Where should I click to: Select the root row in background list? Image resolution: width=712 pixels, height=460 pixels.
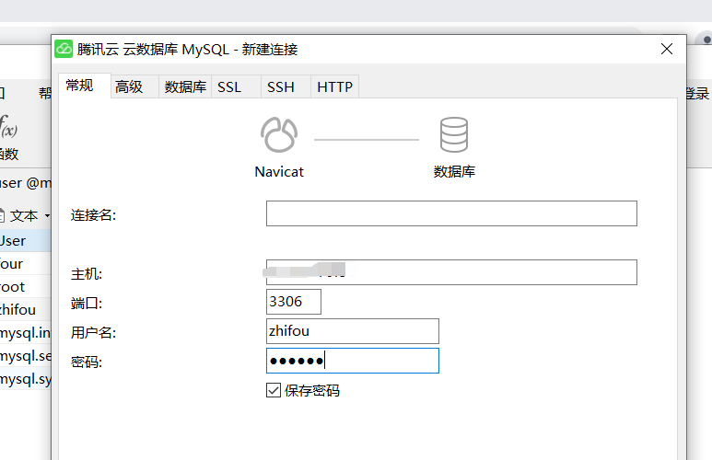click(x=25, y=287)
